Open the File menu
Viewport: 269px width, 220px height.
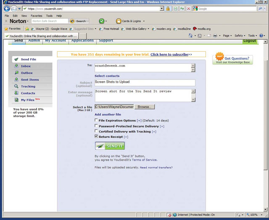pos(7,16)
